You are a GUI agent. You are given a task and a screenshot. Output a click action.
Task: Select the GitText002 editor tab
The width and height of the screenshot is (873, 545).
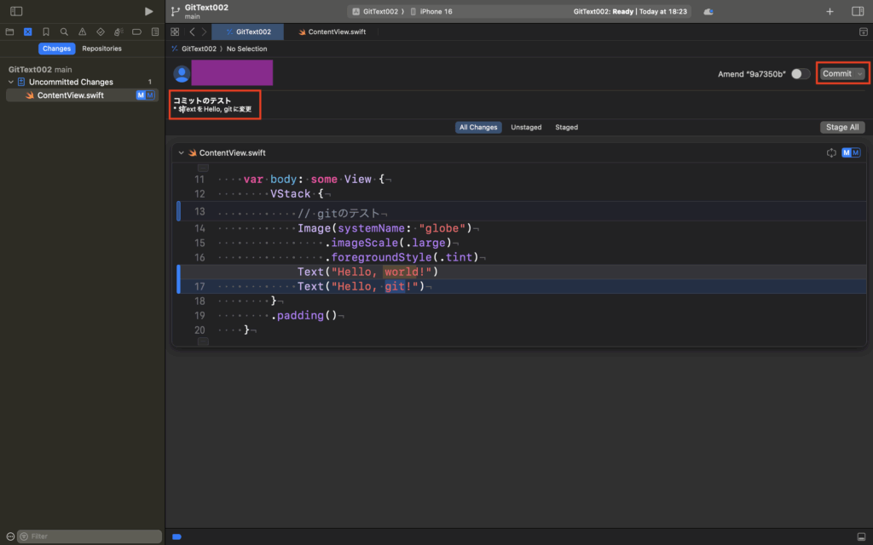[248, 32]
